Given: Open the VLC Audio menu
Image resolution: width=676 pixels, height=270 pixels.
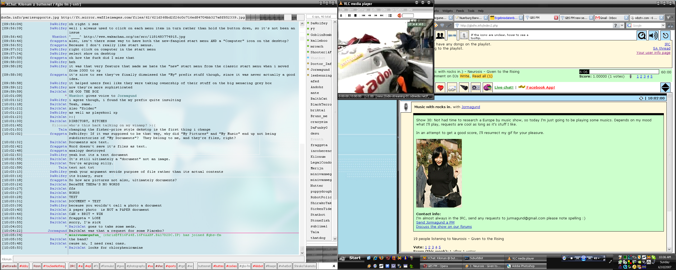Looking at the screenshot, I should click(x=373, y=9).
